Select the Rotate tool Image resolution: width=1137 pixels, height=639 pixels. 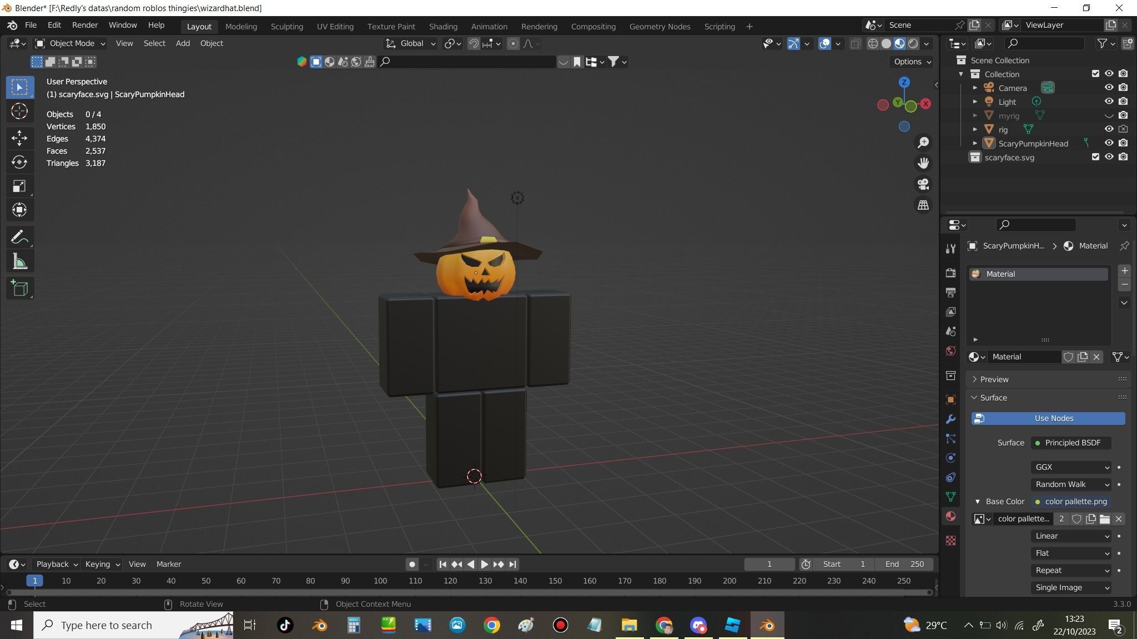pos(19,162)
